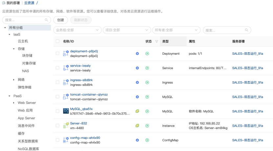Viewport: 273px width, 151px height.
Task: Expand the Web Server tree node arrow
Action: (14, 103)
